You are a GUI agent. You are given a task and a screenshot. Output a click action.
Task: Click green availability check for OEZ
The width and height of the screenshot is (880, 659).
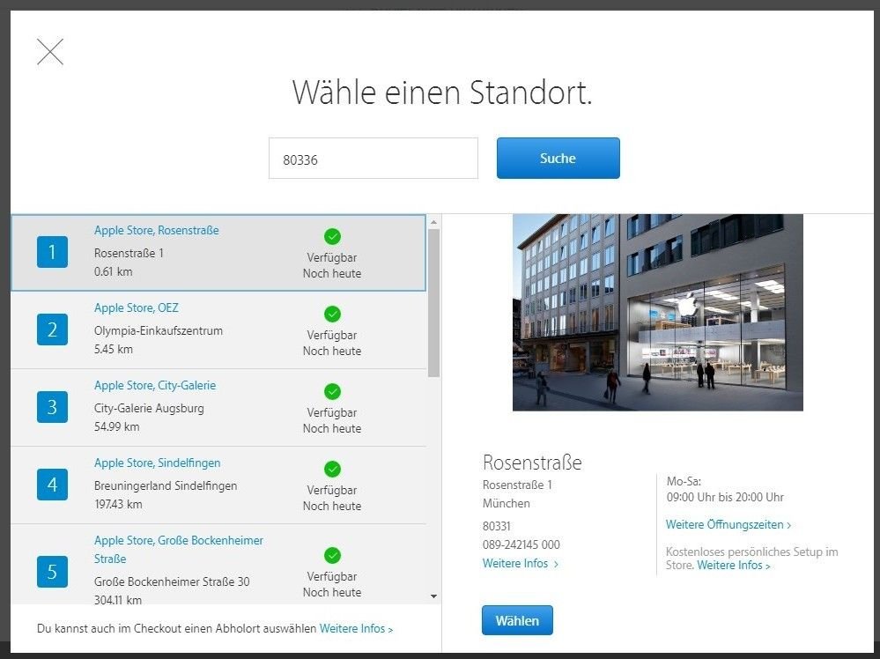pos(332,314)
